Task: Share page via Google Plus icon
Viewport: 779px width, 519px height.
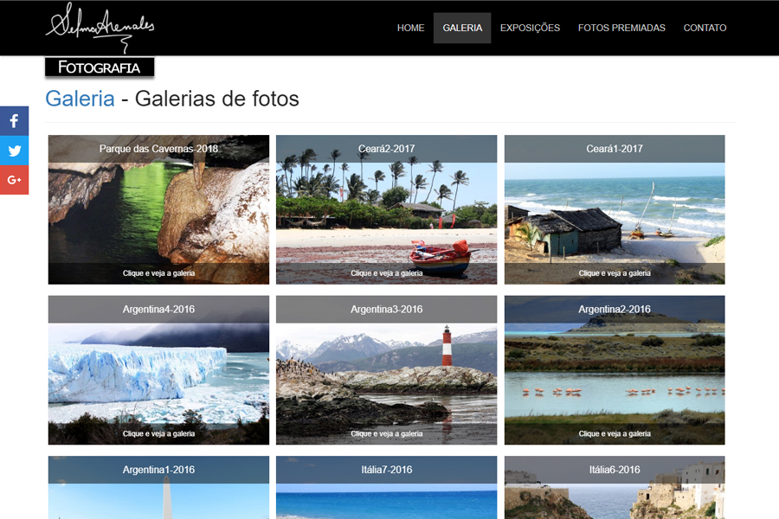Action: click(14, 180)
